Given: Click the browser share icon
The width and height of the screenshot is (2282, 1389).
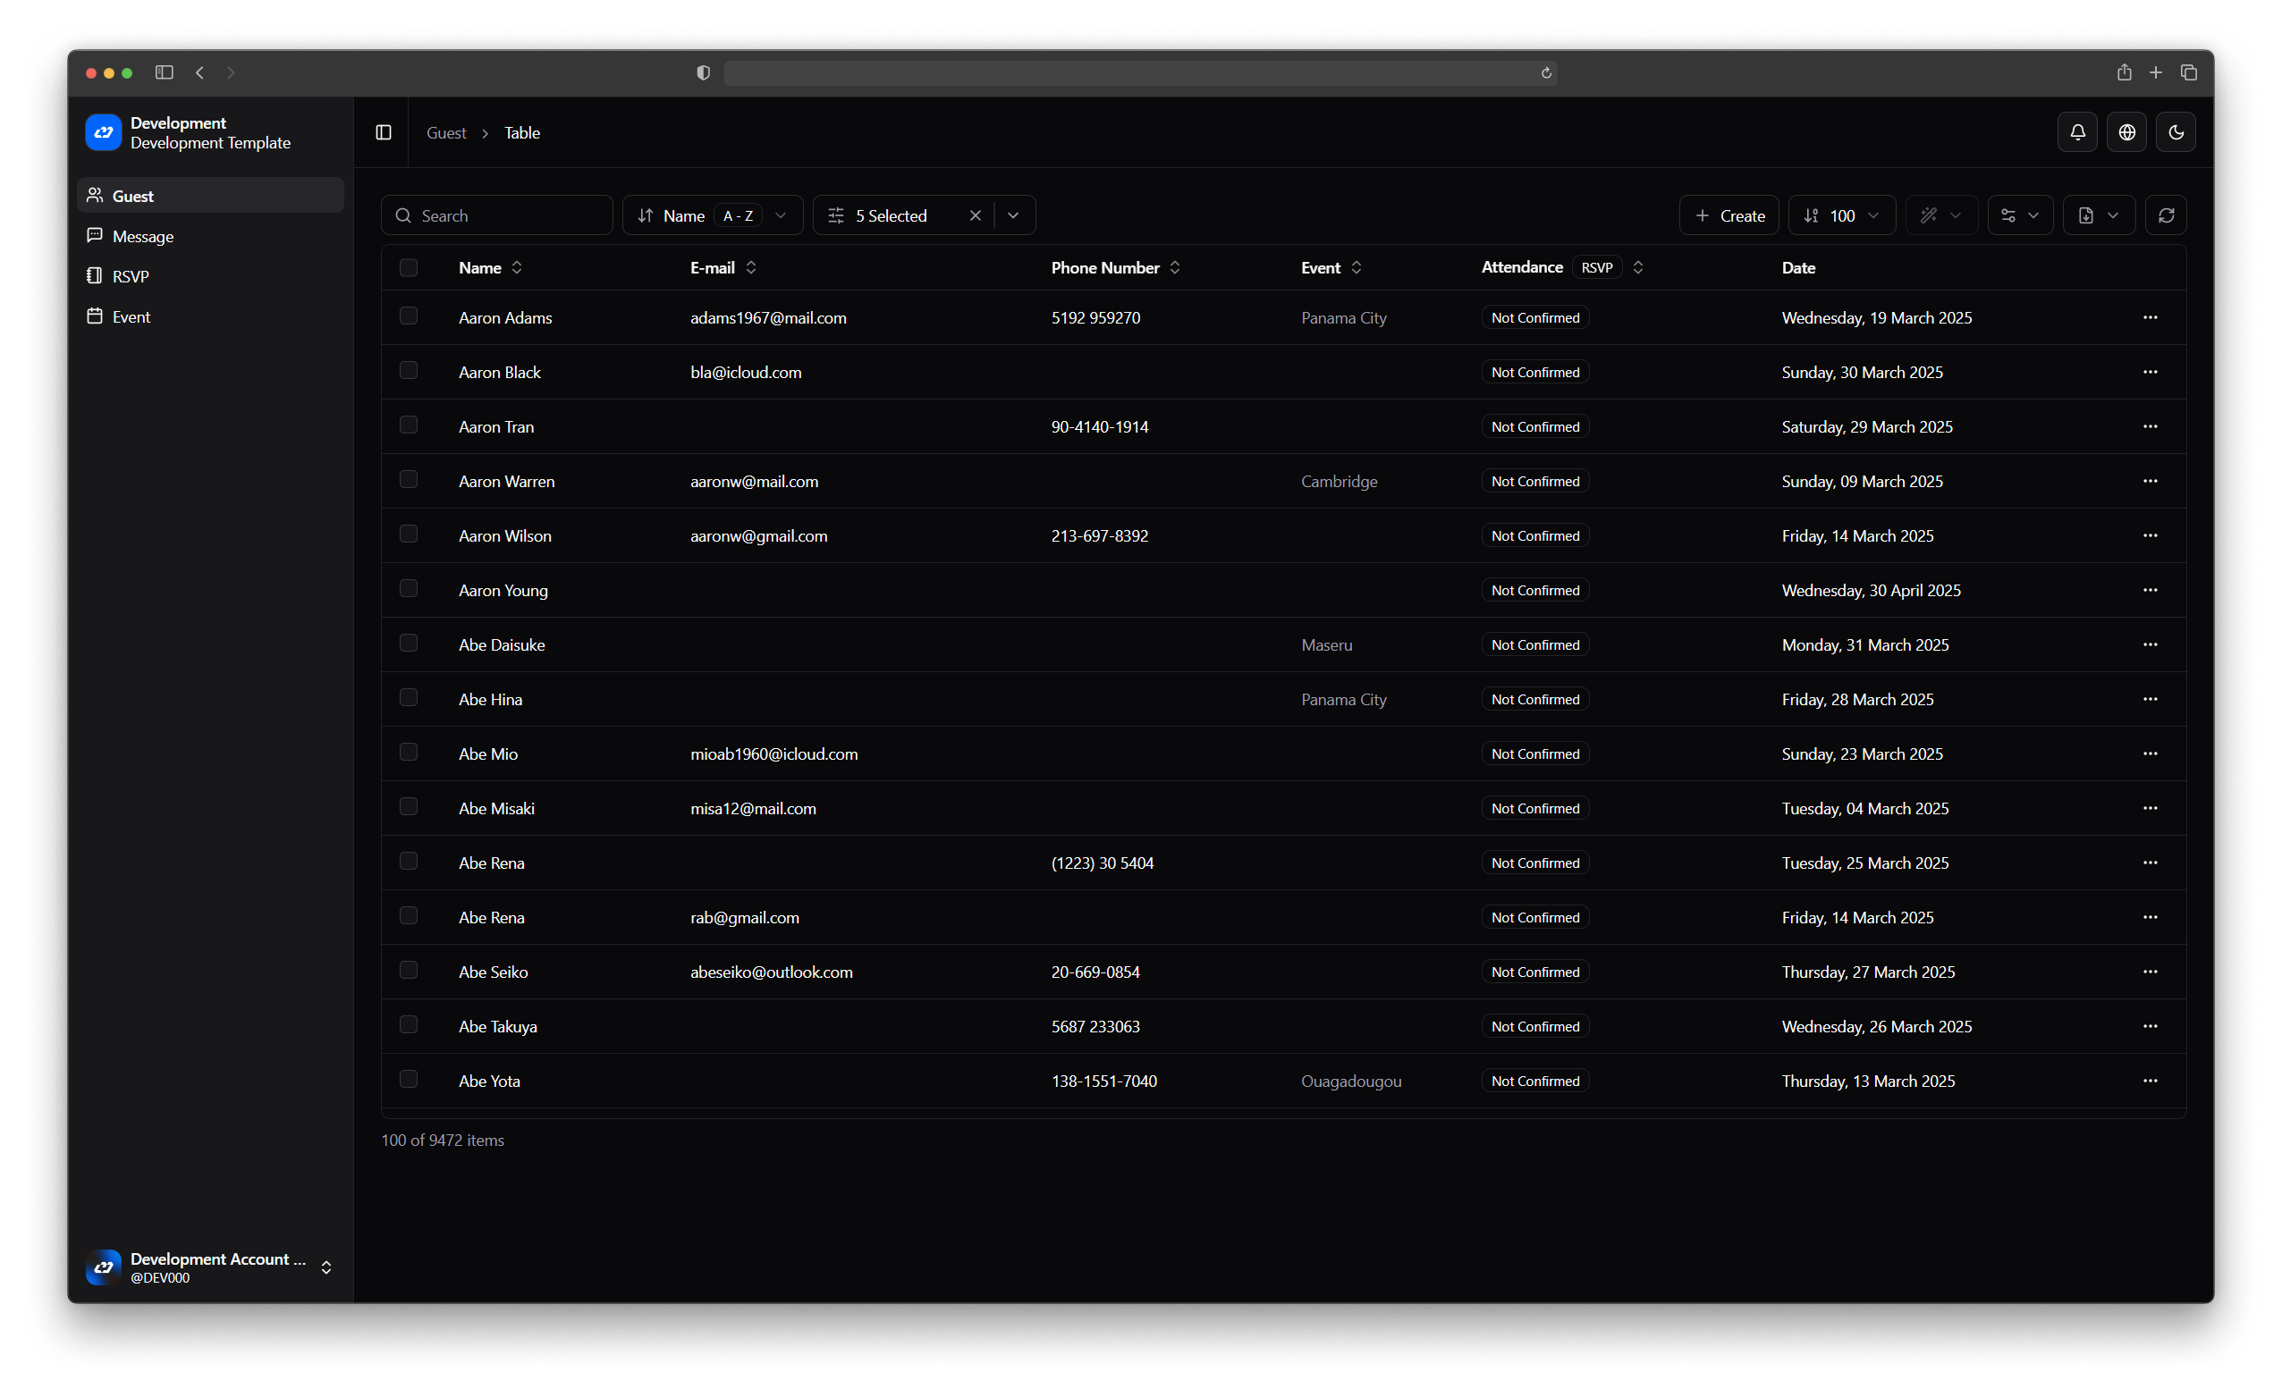Looking at the screenshot, I should tap(2124, 72).
